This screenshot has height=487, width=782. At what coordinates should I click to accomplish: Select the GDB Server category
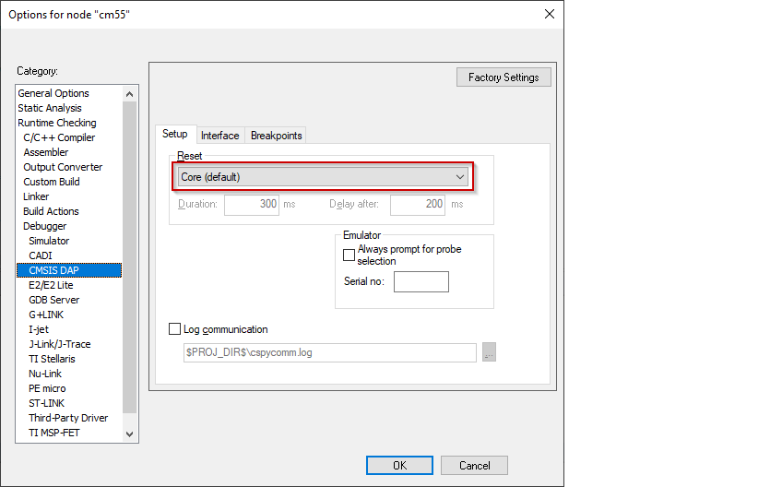click(53, 300)
